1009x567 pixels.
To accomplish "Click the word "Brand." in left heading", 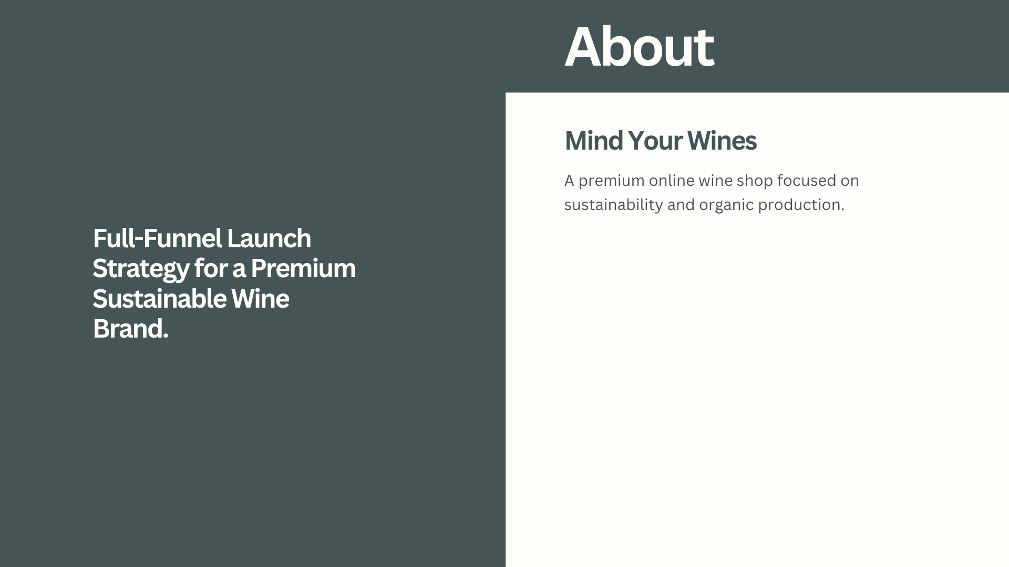I will coord(130,329).
